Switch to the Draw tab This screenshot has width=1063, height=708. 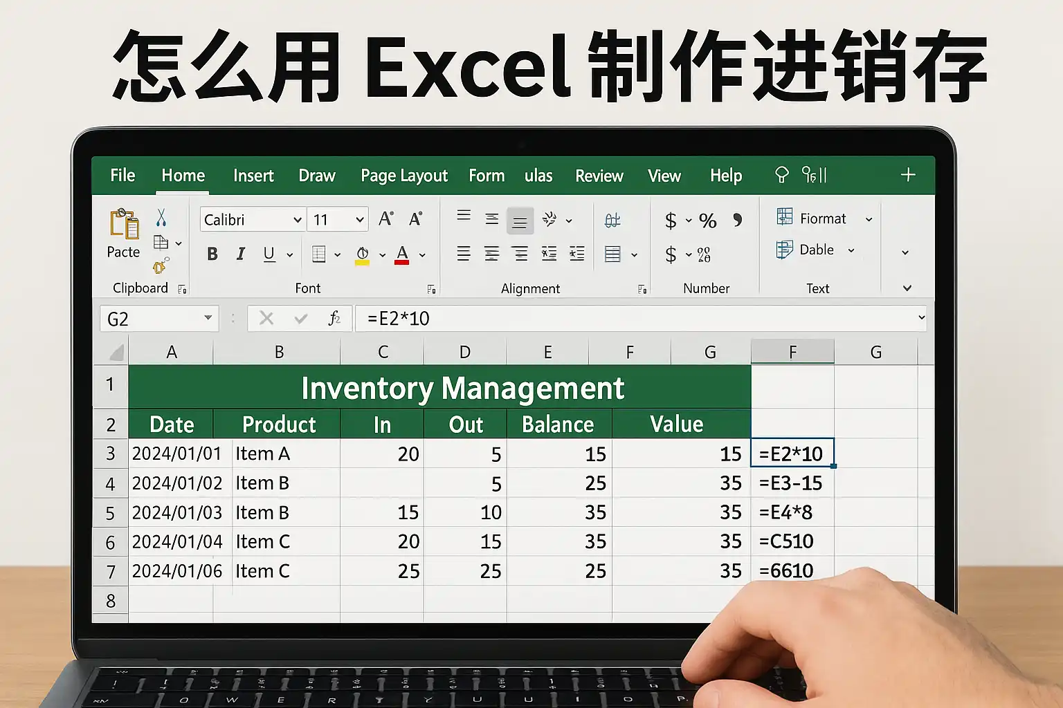click(x=317, y=176)
